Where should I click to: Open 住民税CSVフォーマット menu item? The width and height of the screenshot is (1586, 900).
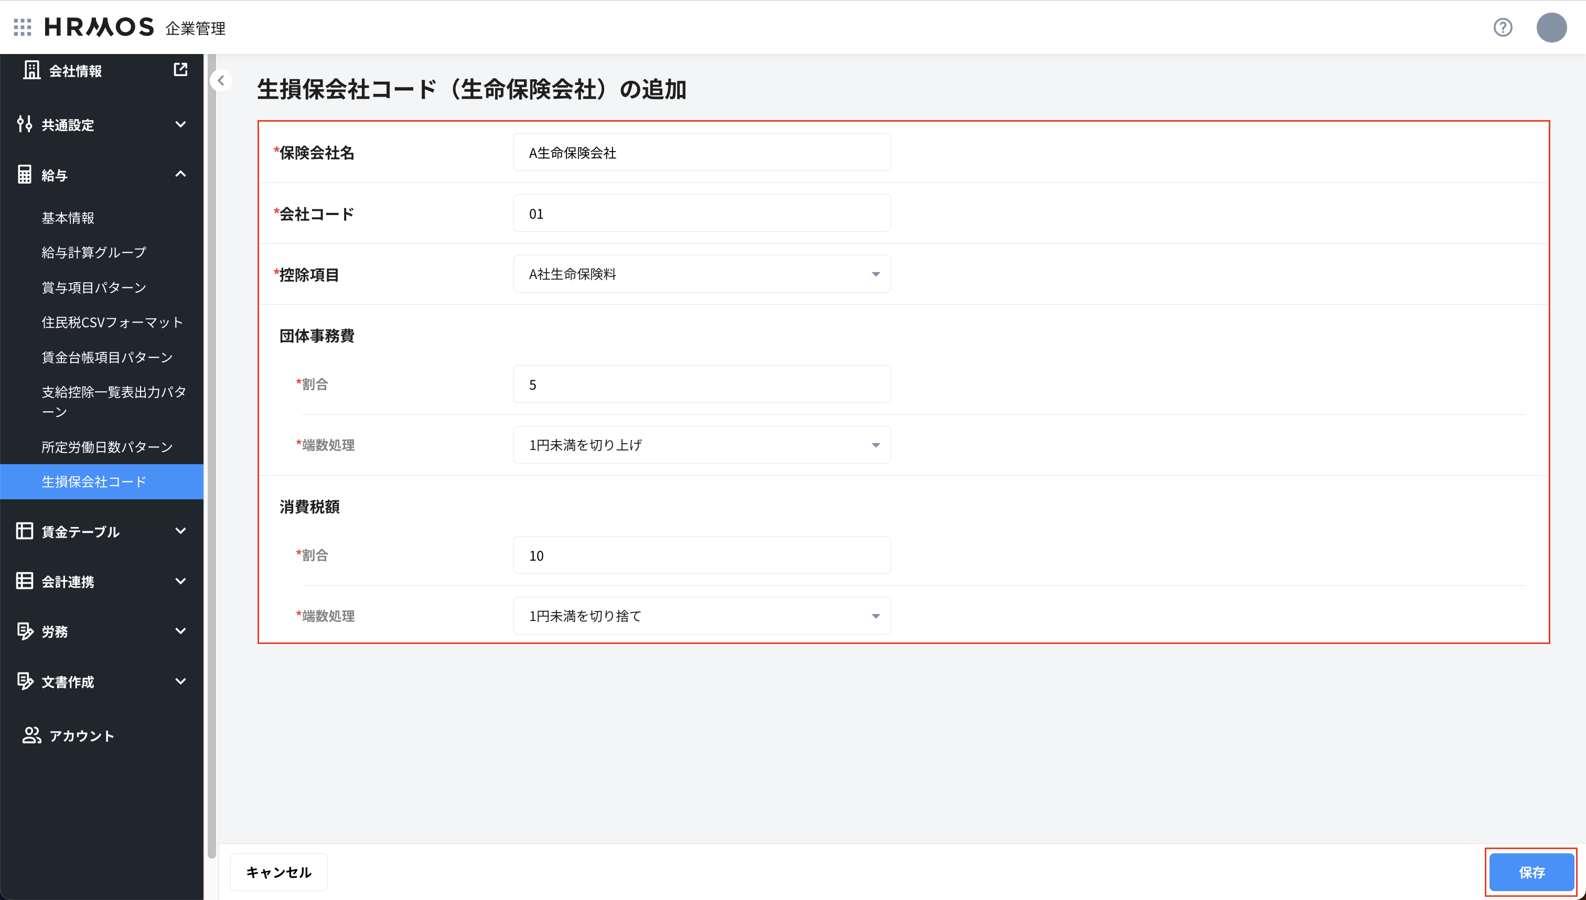[112, 322]
